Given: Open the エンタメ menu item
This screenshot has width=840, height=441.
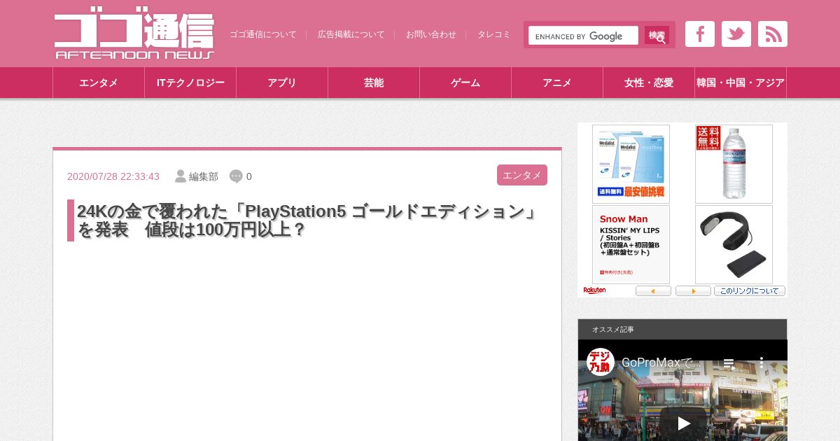Looking at the screenshot, I should (x=99, y=83).
